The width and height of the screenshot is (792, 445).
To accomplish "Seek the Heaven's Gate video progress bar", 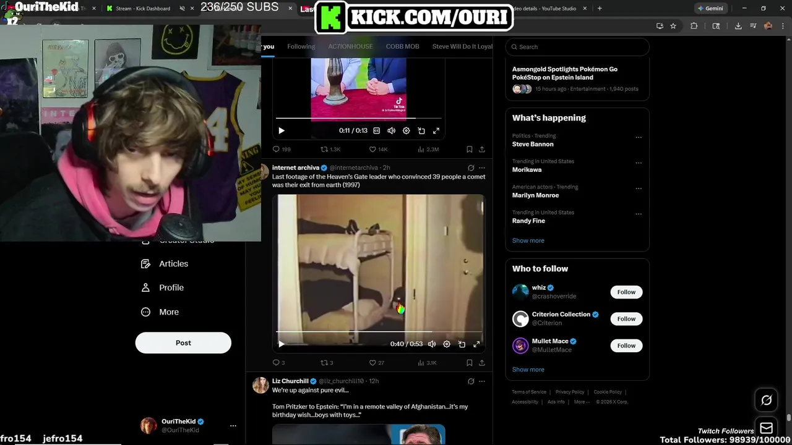I will point(379,332).
